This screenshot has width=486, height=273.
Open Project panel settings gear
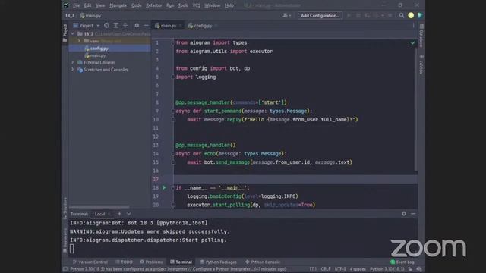point(137,25)
